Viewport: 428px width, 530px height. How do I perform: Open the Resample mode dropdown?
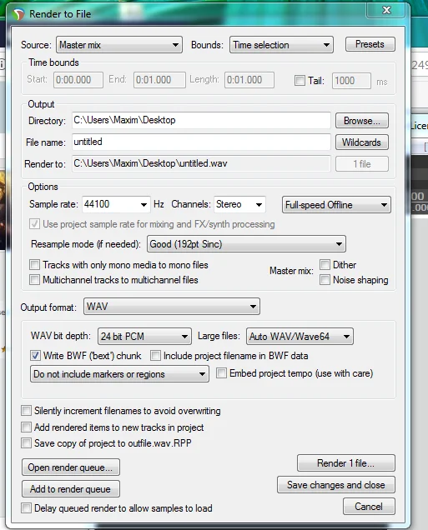246,244
